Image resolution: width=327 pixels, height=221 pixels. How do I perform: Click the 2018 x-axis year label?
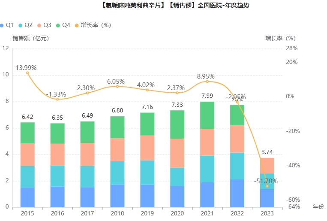pos(117,213)
